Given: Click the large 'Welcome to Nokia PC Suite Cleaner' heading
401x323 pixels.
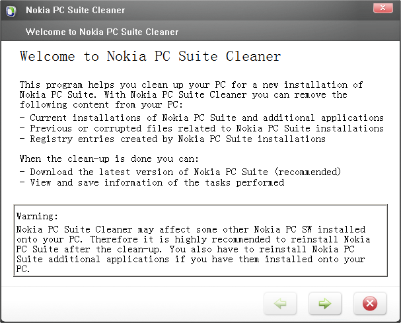Looking at the screenshot, I should coord(150,56).
